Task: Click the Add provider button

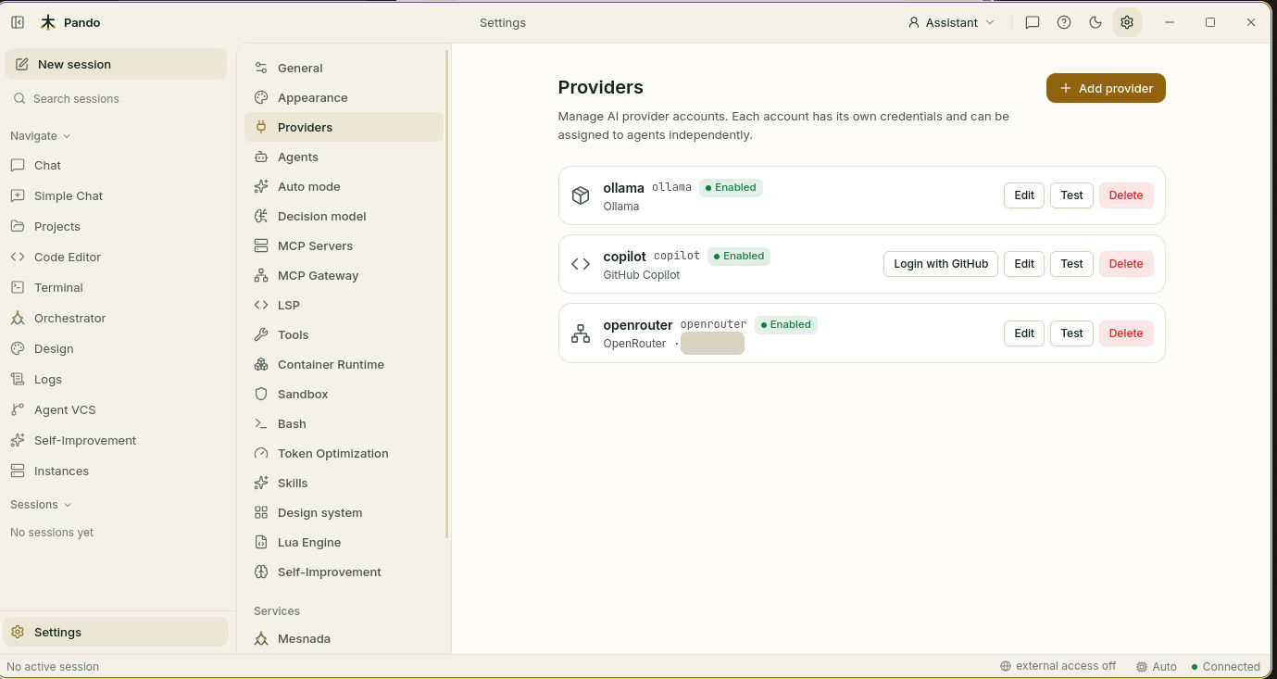Action: pyautogui.click(x=1106, y=88)
